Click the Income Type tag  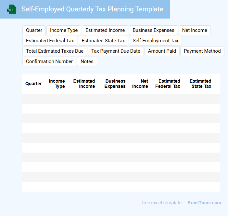(x=64, y=30)
